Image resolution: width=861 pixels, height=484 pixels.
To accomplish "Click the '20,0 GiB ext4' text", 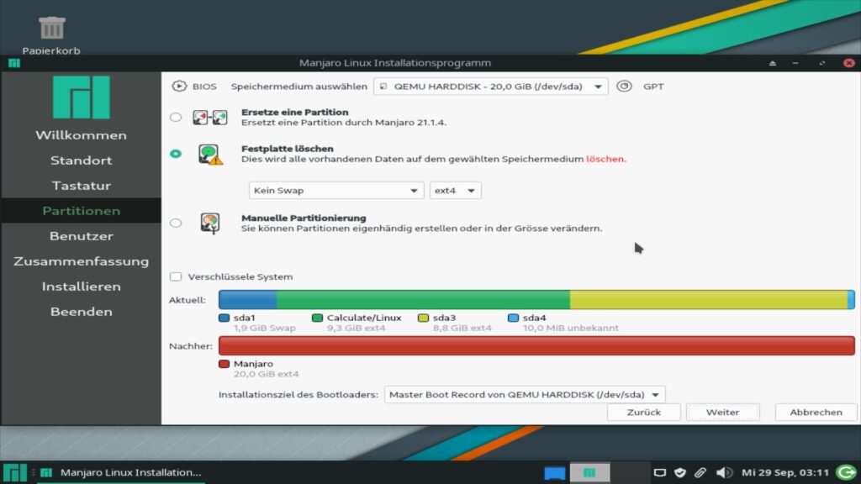I will (x=267, y=374).
